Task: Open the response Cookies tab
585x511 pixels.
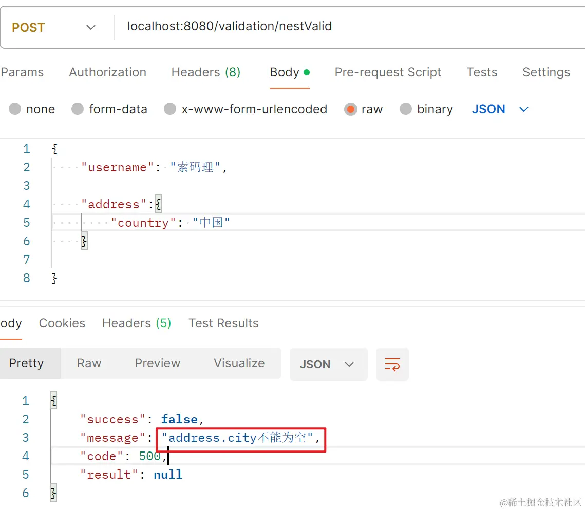Action: [62, 323]
